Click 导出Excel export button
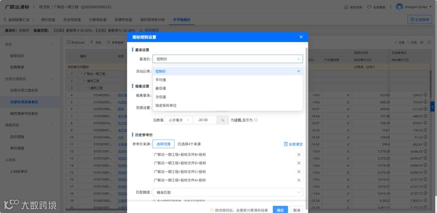437x213 pixels. click(76, 43)
